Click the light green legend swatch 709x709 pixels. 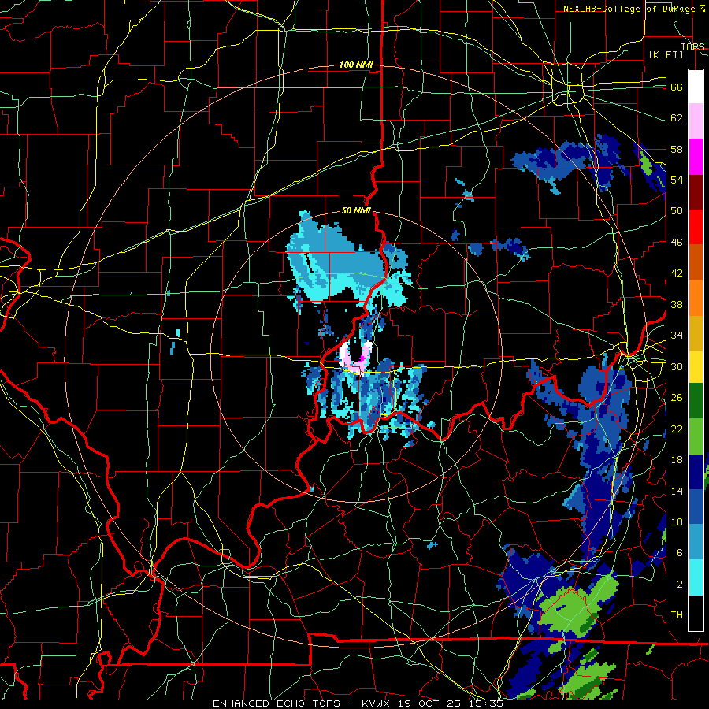point(696,436)
